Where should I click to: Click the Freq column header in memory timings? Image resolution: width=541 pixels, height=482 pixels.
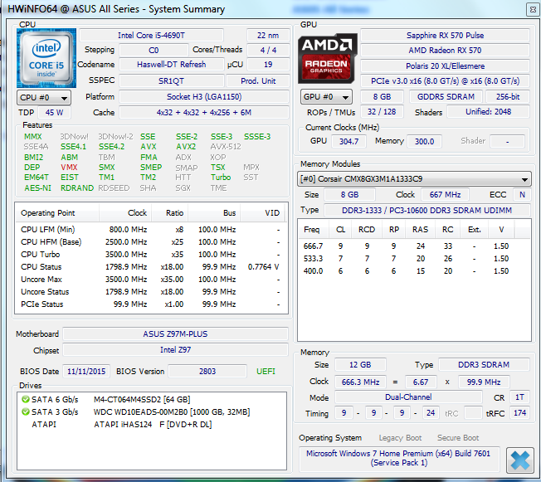click(312, 230)
